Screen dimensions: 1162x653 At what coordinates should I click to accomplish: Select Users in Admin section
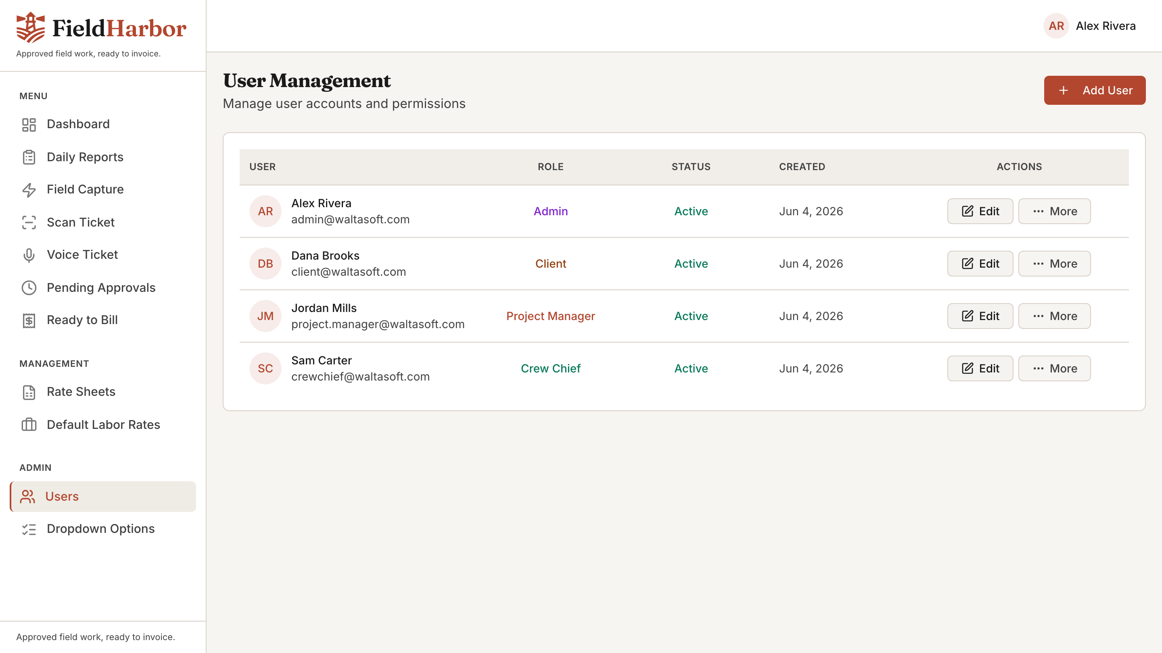click(x=103, y=497)
